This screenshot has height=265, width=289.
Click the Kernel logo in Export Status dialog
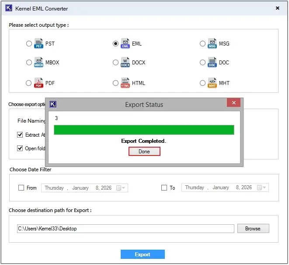pos(53,104)
